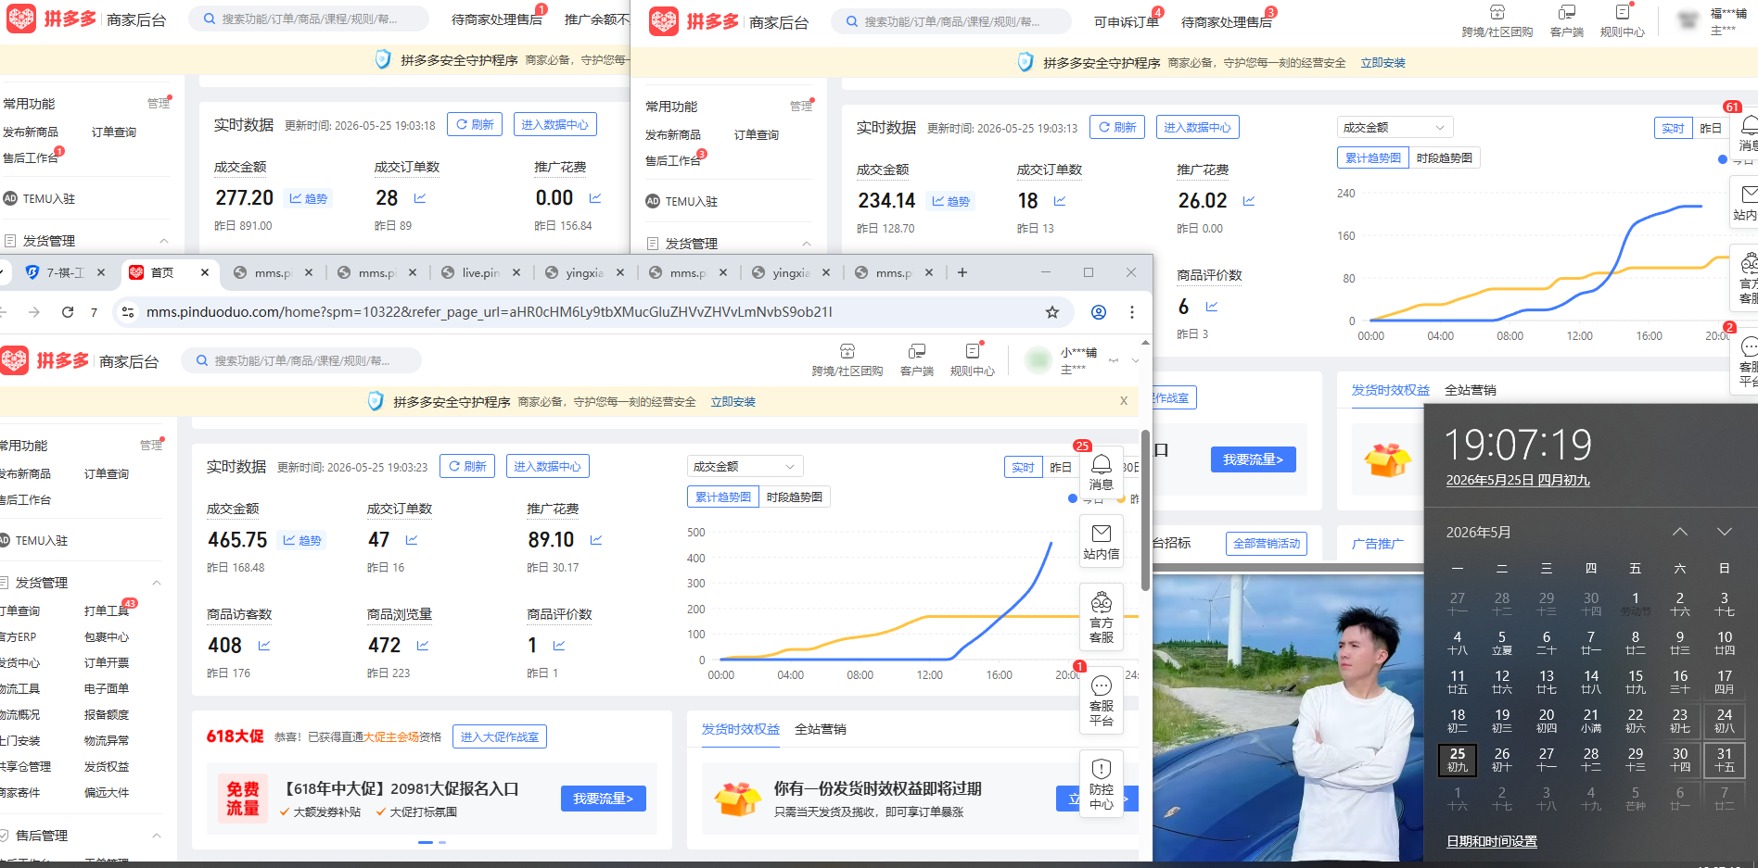
Task: Open 成交金额 dropdown in top-right window
Action: pyautogui.click(x=1395, y=128)
